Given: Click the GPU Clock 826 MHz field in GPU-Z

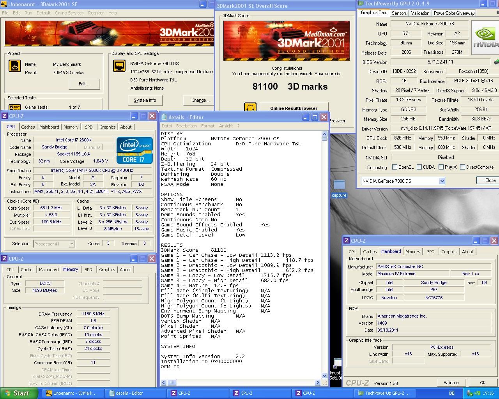Looking at the screenshot, I should tap(403, 138).
